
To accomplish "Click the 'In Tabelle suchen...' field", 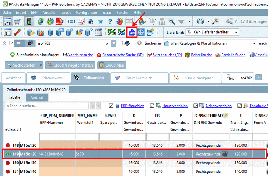I will pos(46,106).
